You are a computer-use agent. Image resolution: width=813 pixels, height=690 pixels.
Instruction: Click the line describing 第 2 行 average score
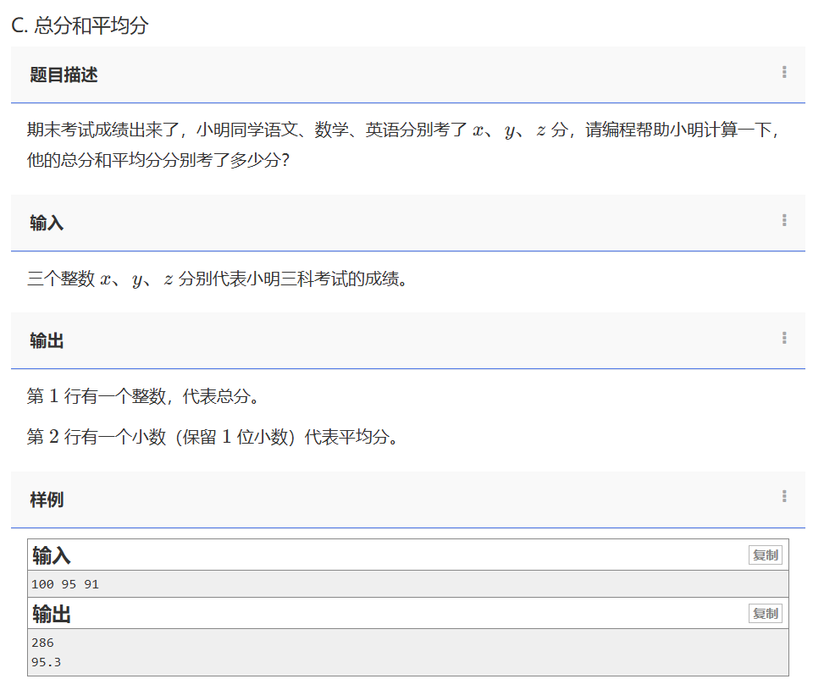tap(212, 437)
